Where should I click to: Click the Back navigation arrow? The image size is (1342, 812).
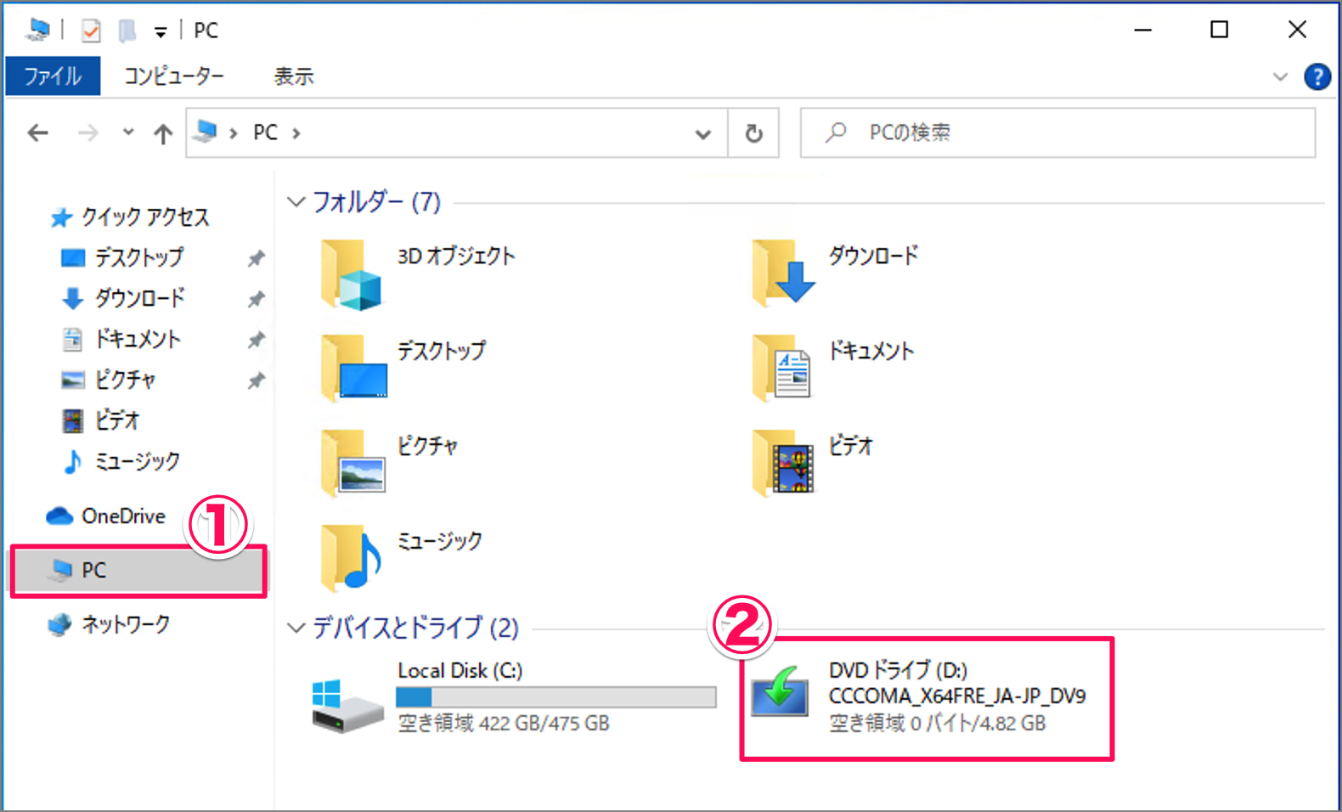pyautogui.click(x=37, y=133)
